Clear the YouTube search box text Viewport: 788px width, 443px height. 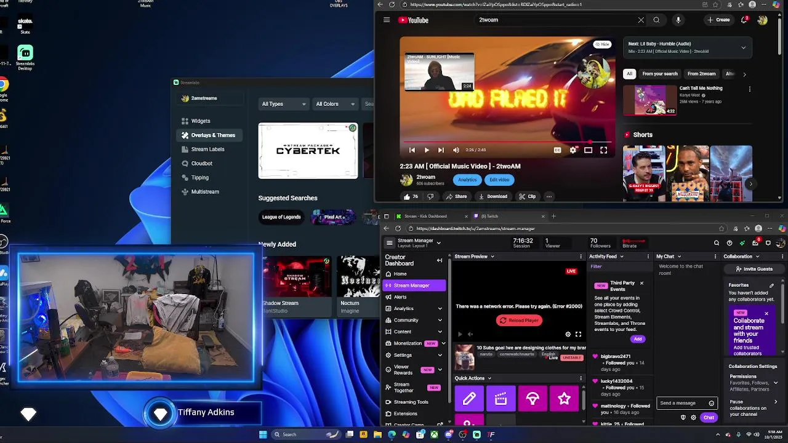point(641,20)
